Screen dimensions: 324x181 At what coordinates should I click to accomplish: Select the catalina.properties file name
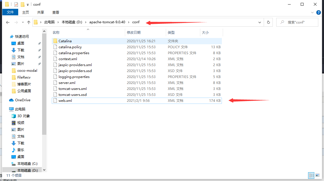point(74,53)
